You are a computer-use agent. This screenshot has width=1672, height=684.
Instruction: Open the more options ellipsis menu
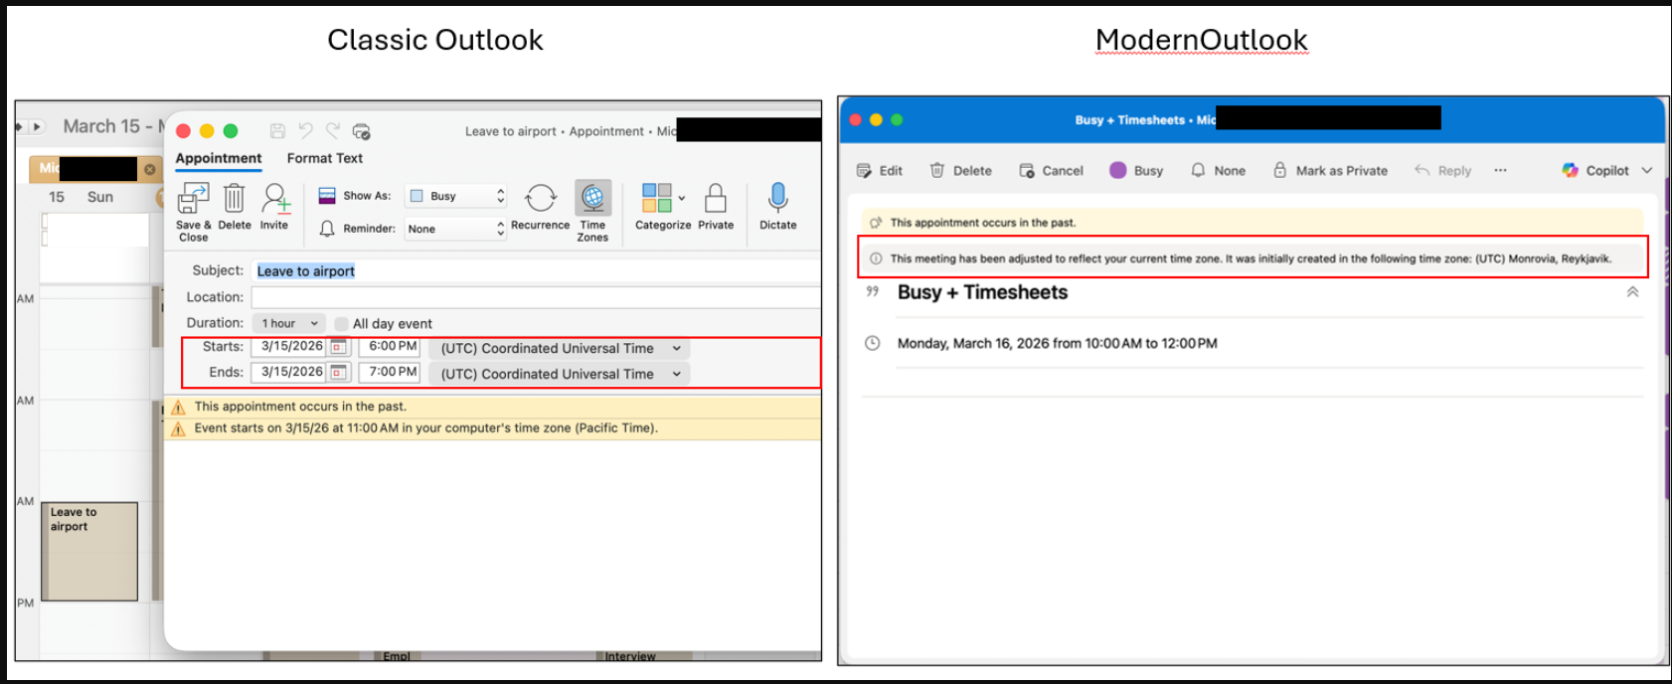1500,171
